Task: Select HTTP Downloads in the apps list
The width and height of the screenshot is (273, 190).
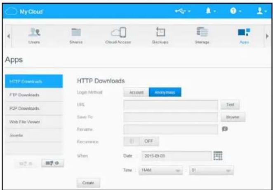Action: tap(34, 81)
